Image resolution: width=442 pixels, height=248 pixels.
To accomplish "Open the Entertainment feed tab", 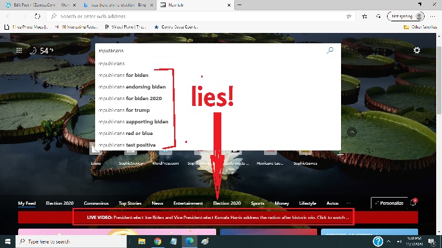I will coord(188,203).
